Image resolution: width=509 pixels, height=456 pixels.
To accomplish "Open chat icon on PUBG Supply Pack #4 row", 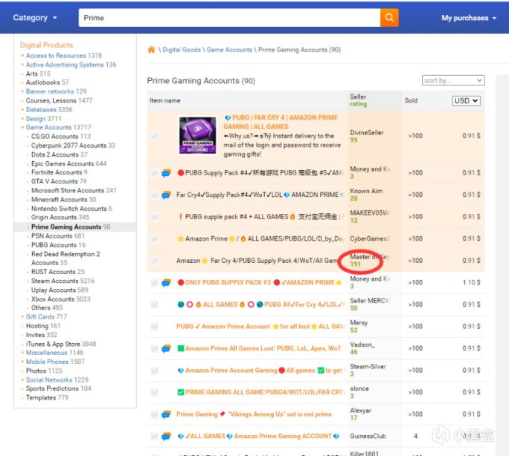I will pyautogui.click(x=166, y=173).
